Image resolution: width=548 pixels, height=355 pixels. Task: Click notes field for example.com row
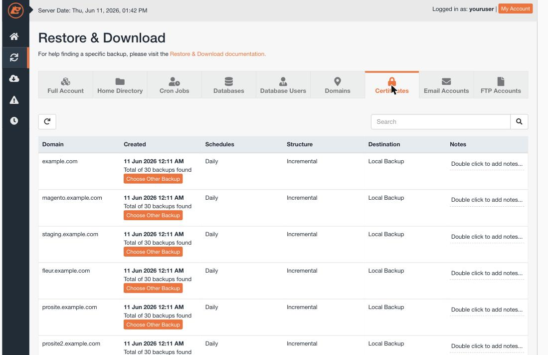[x=487, y=164]
